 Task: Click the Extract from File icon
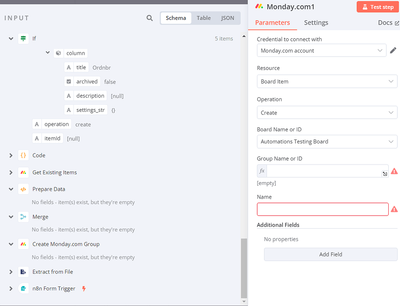pyautogui.click(x=23, y=272)
